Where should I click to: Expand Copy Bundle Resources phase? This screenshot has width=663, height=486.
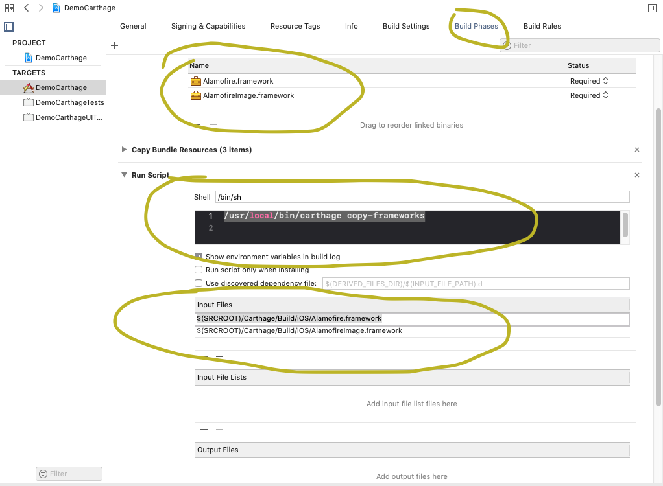124,150
